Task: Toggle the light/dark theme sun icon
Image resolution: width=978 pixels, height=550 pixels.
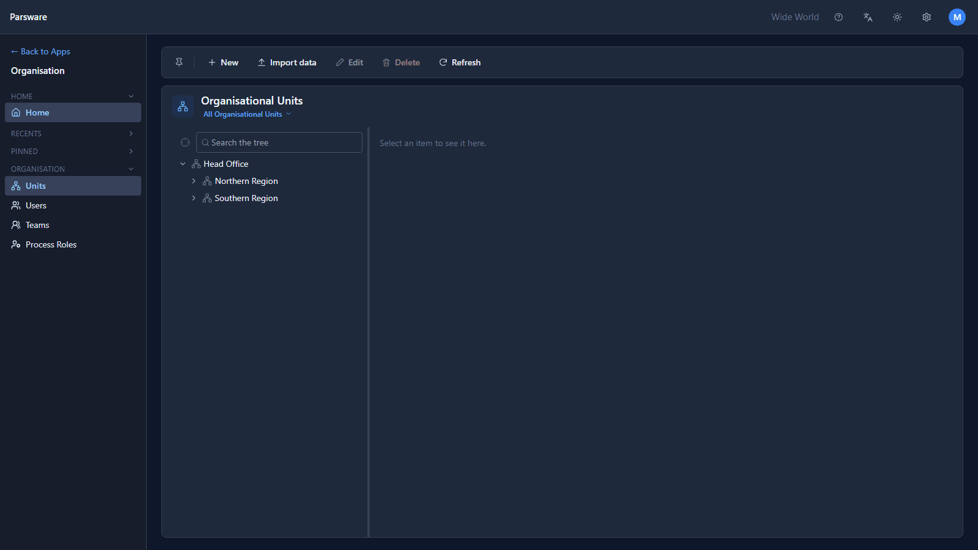Action: pyautogui.click(x=897, y=17)
